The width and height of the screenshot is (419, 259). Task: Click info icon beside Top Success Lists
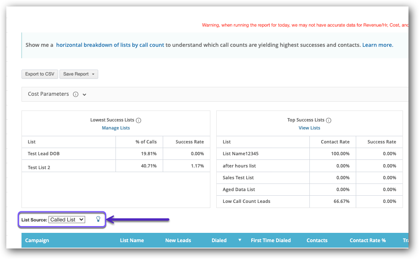click(329, 120)
